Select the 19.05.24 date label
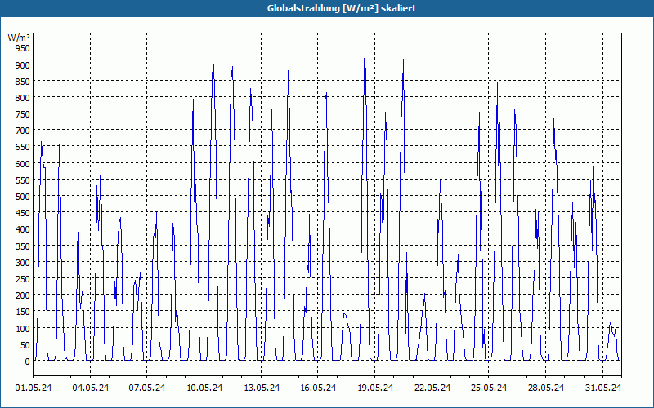 tap(375, 388)
